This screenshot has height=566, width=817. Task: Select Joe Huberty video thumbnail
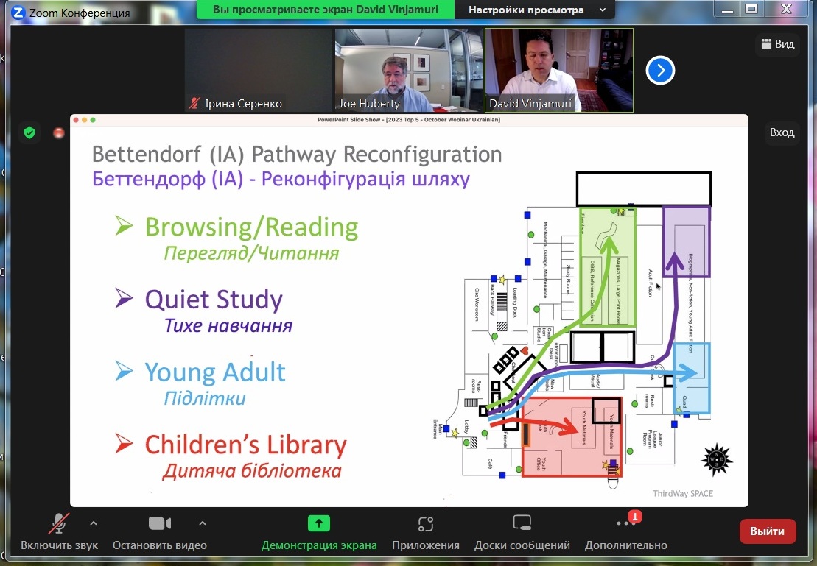pos(407,70)
